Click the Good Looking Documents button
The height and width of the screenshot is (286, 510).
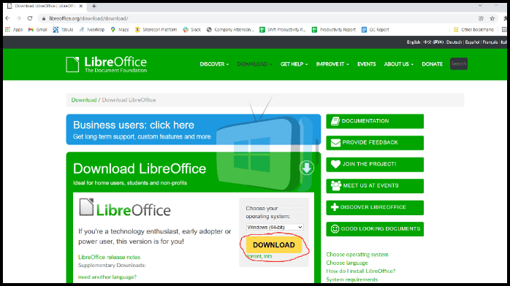coord(375,229)
